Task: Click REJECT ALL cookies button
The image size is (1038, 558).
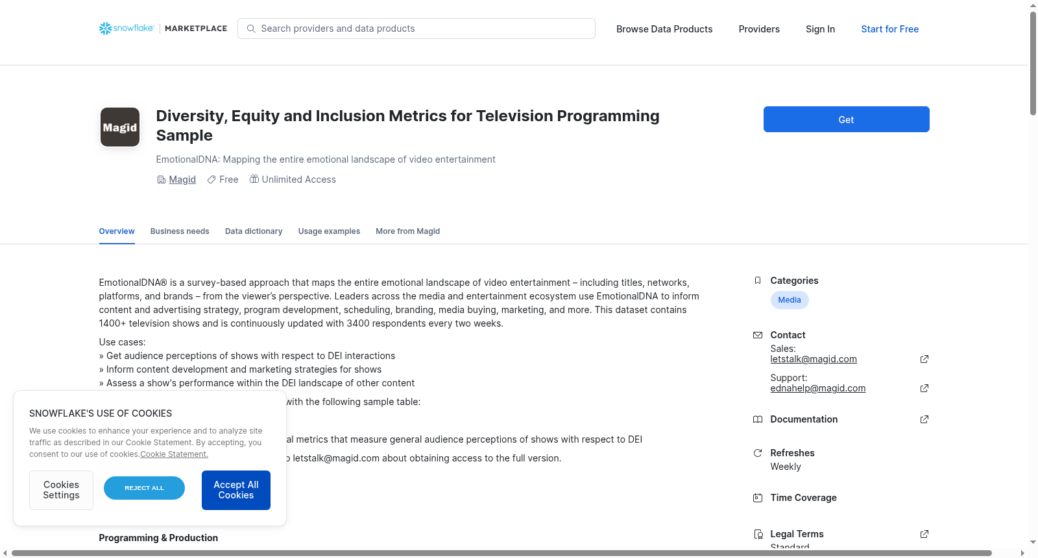Action: coord(144,488)
